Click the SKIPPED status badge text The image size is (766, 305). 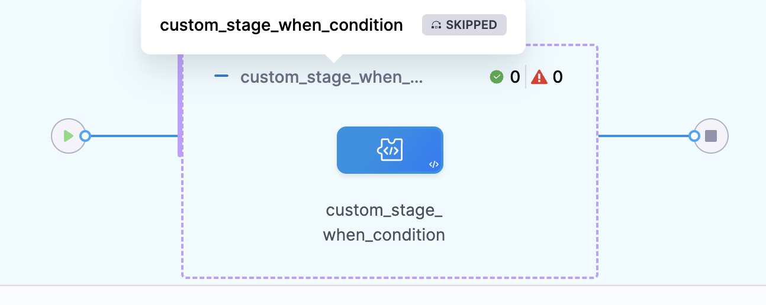point(471,25)
